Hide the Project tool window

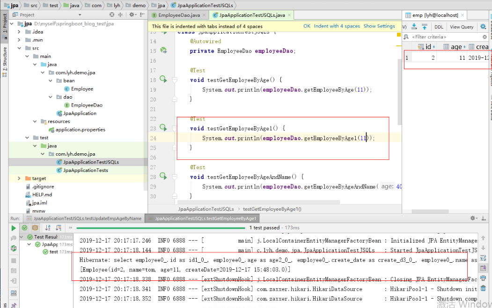(x=142, y=15)
